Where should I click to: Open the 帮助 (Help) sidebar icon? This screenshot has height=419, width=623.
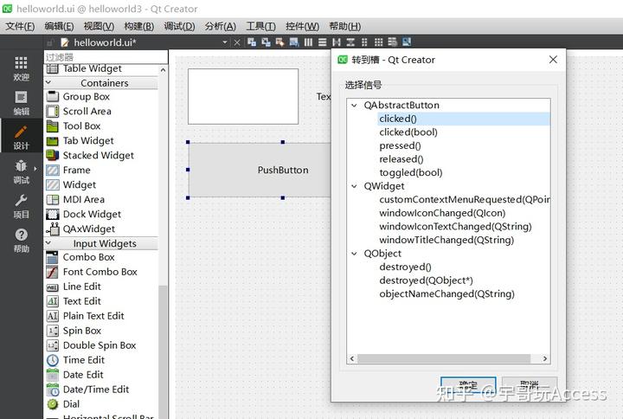pyautogui.click(x=21, y=239)
